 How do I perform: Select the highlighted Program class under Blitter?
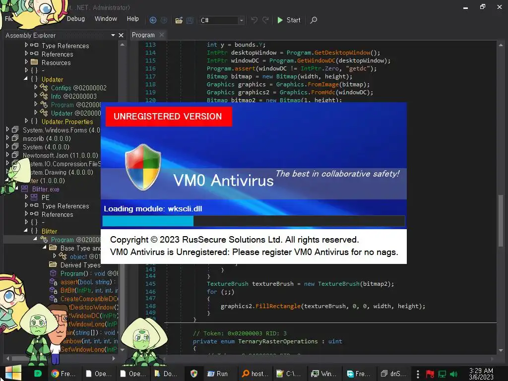tap(76, 240)
